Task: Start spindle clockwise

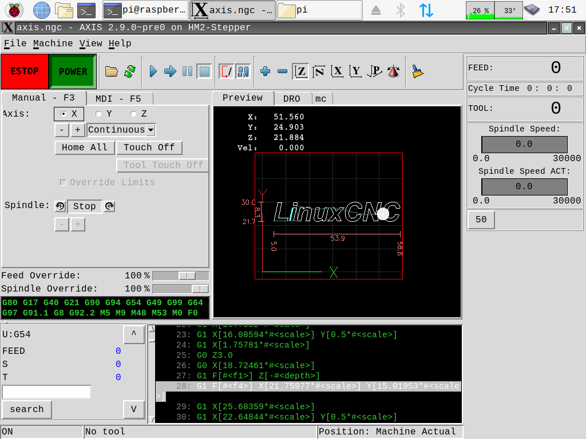Action: pos(109,206)
